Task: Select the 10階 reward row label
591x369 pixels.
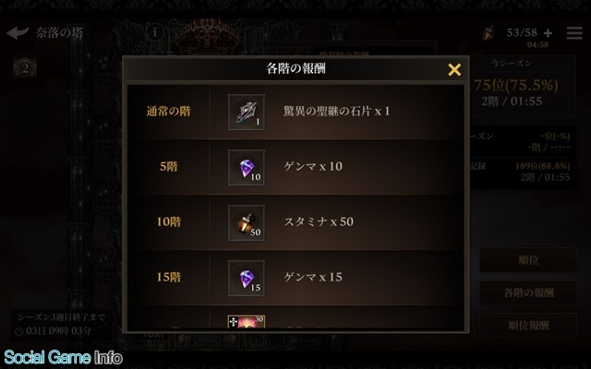Action: click(x=168, y=221)
